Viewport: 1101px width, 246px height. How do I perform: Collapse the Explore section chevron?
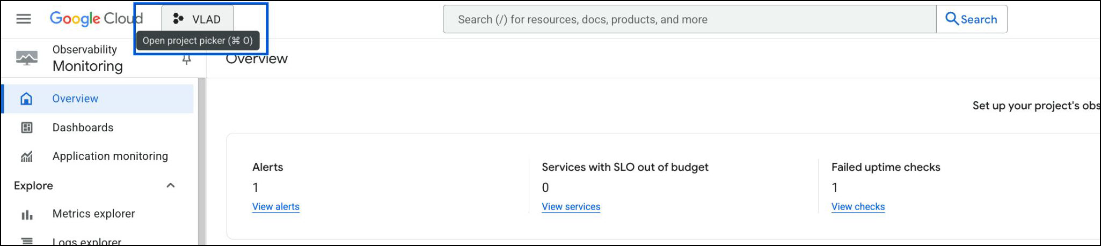(x=171, y=185)
